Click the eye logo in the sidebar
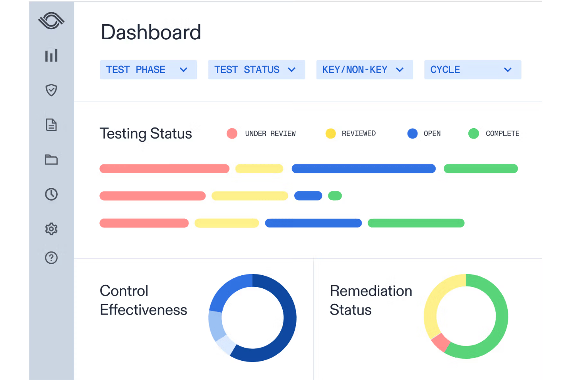This screenshot has height=380, width=570. tap(51, 21)
